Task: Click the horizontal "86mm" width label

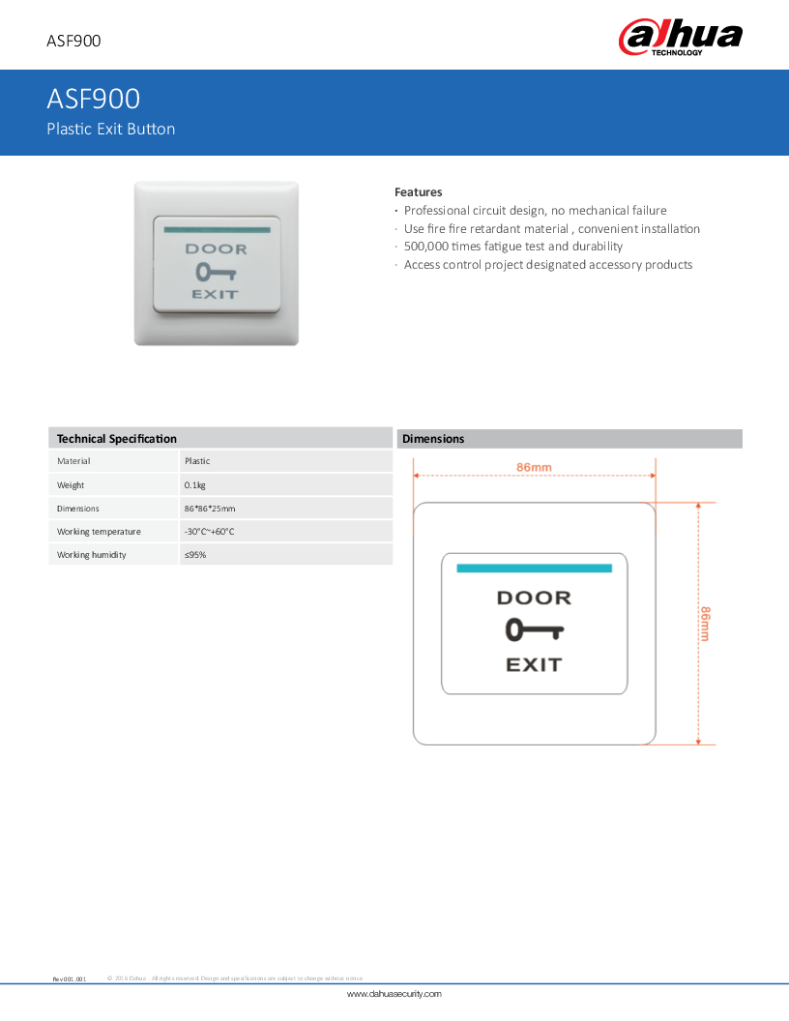Action: (534, 468)
